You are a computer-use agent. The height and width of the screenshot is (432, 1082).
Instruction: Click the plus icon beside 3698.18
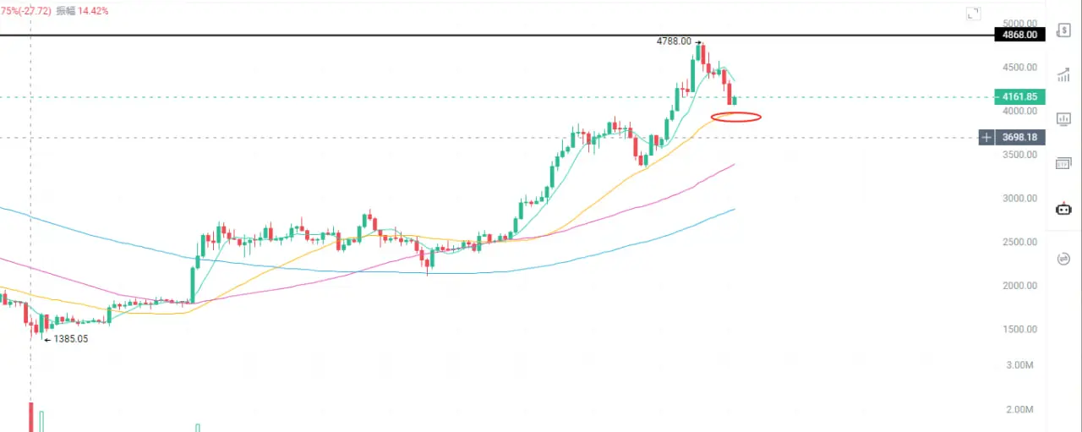986,137
